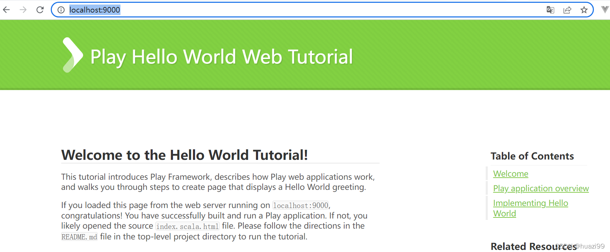Screen dimensions: 610x252
Task: Click heading Welcome to the Hello World Tutorial!
Action: (185, 155)
